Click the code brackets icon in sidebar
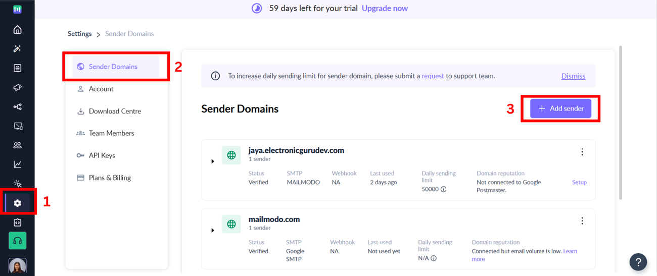This screenshot has height=276, width=657. point(17,223)
